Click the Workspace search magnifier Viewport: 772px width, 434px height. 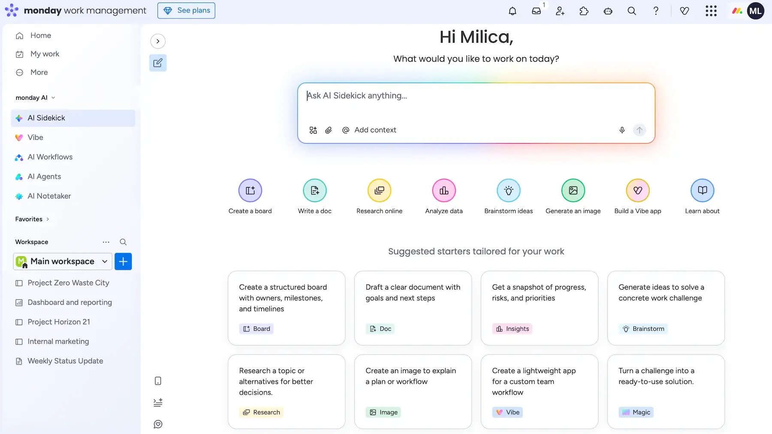point(123,242)
